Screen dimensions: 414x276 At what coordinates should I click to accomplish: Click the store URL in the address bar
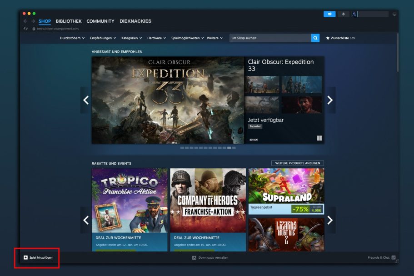[x=58, y=29]
